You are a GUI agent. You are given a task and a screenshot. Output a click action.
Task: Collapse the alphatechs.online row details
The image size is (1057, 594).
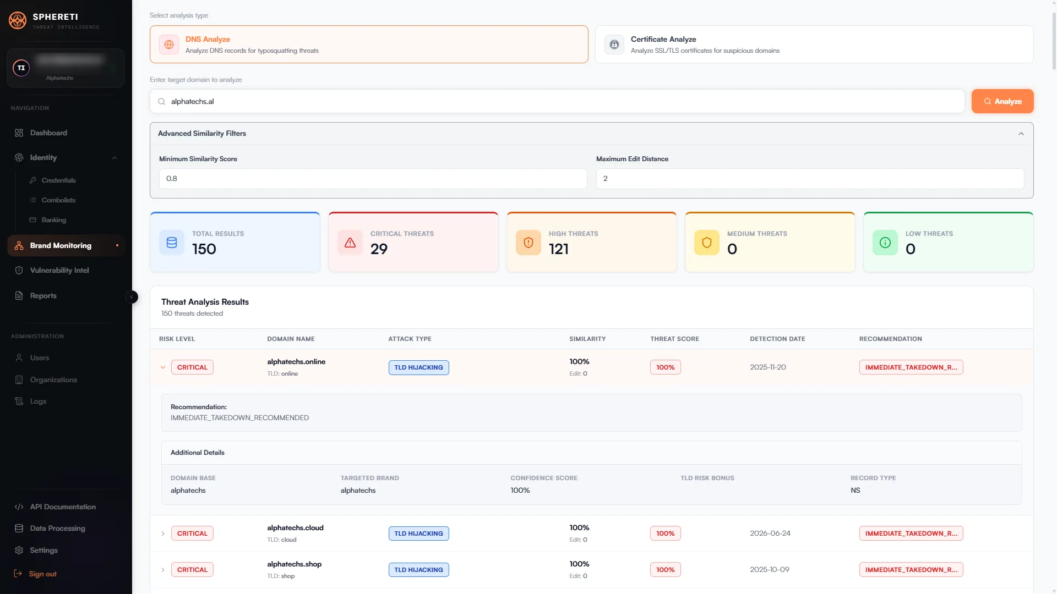pos(163,367)
